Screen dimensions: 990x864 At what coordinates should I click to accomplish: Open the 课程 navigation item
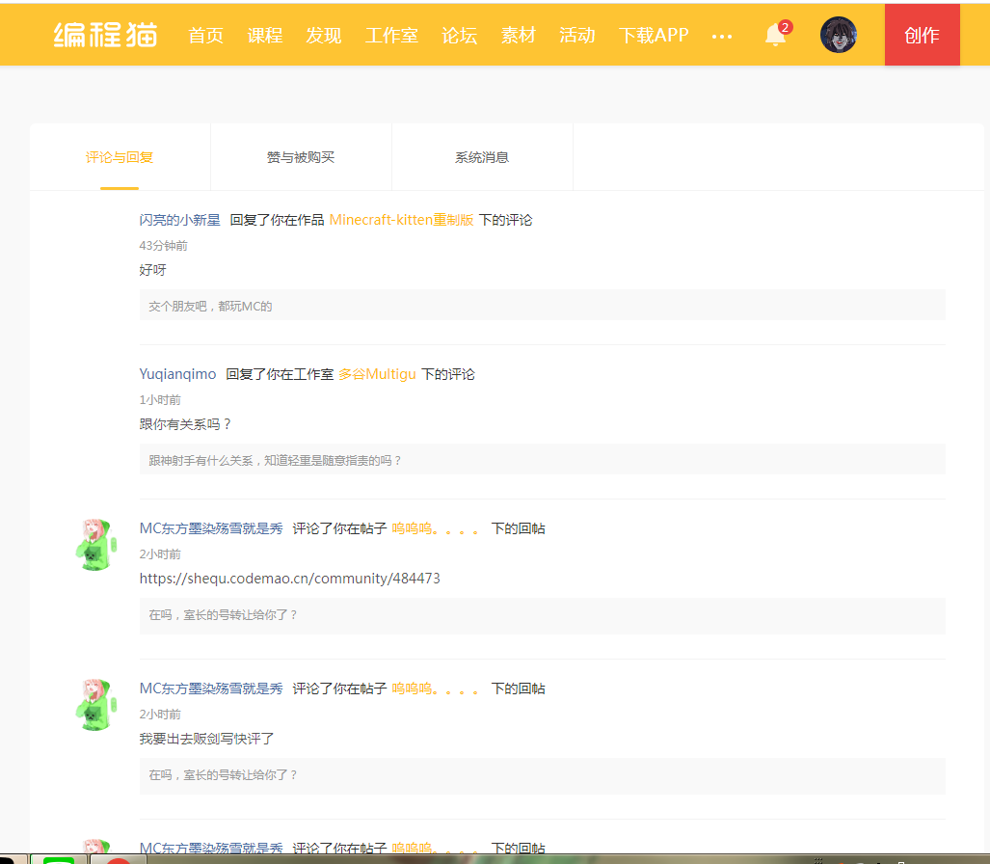click(264, 36)
